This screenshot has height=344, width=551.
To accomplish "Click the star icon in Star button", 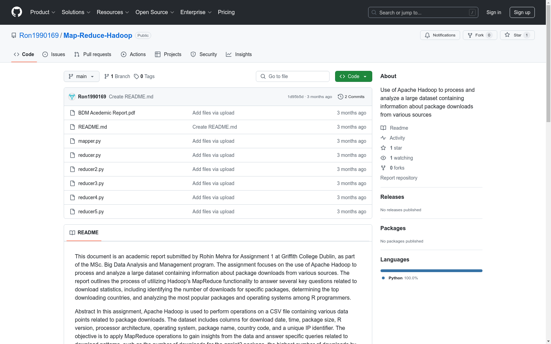I will [x=507, y=35].
